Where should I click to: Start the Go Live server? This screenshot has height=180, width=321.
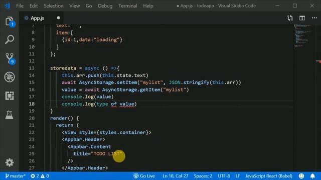[x=144, y=175]
